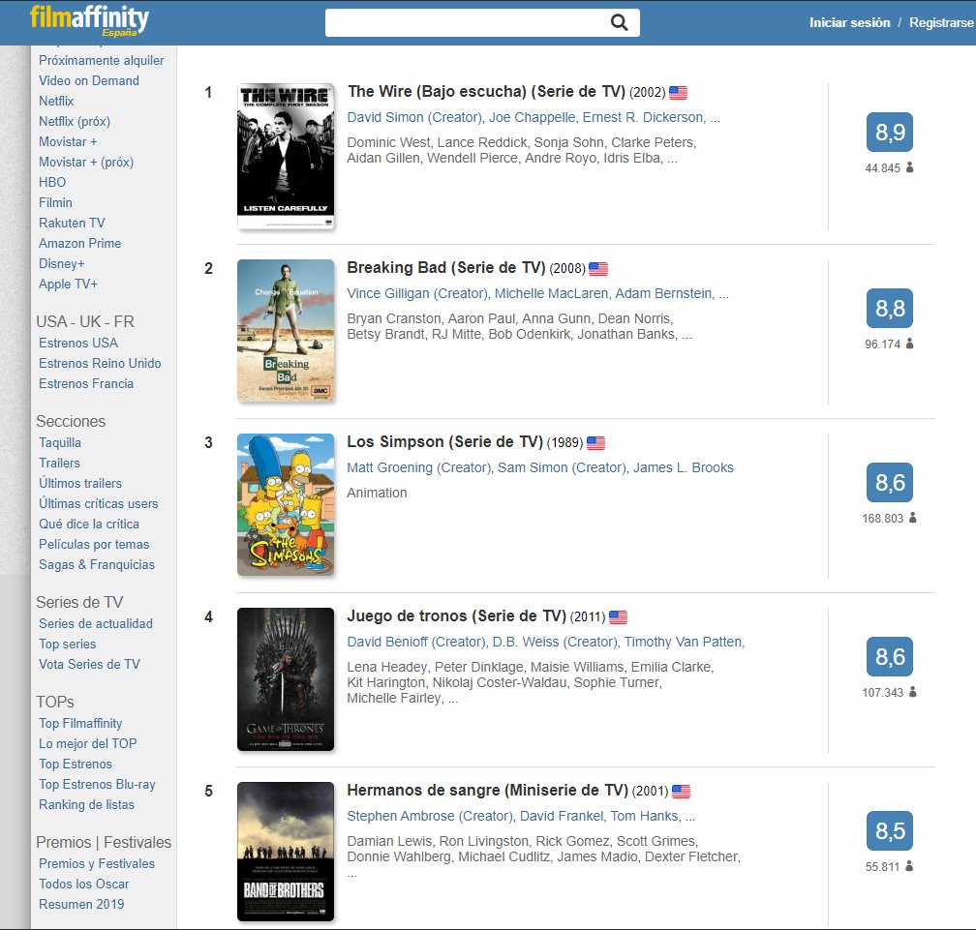Click the search magnifying glass icon
The height and width of the screenshot is (930, 976).
620,23
